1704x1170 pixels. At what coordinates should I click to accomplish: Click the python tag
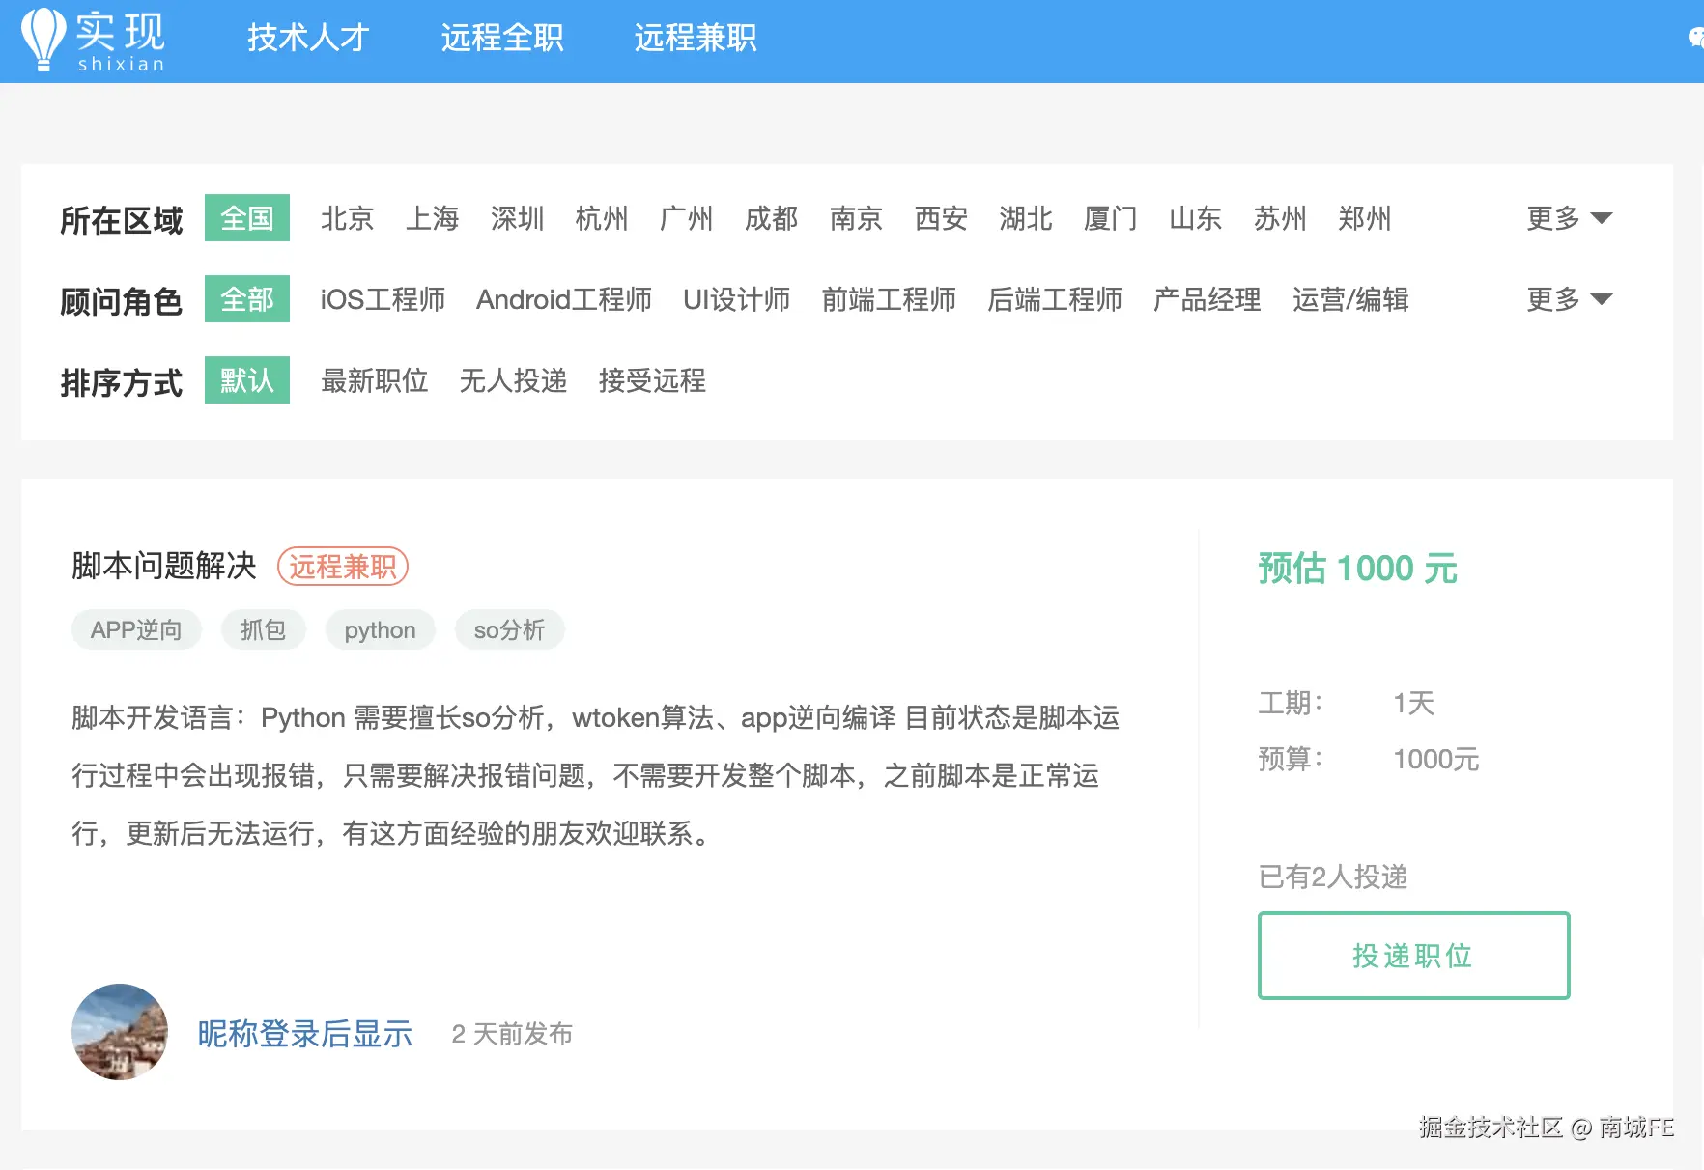[381, 630]
